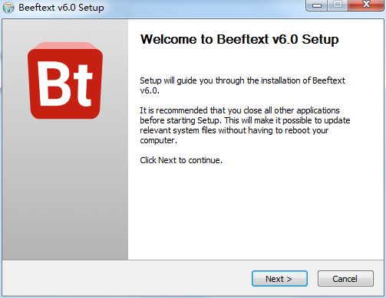
Task: Close the Beeftext v6.0 Setup window
Action: pos(366,5)
